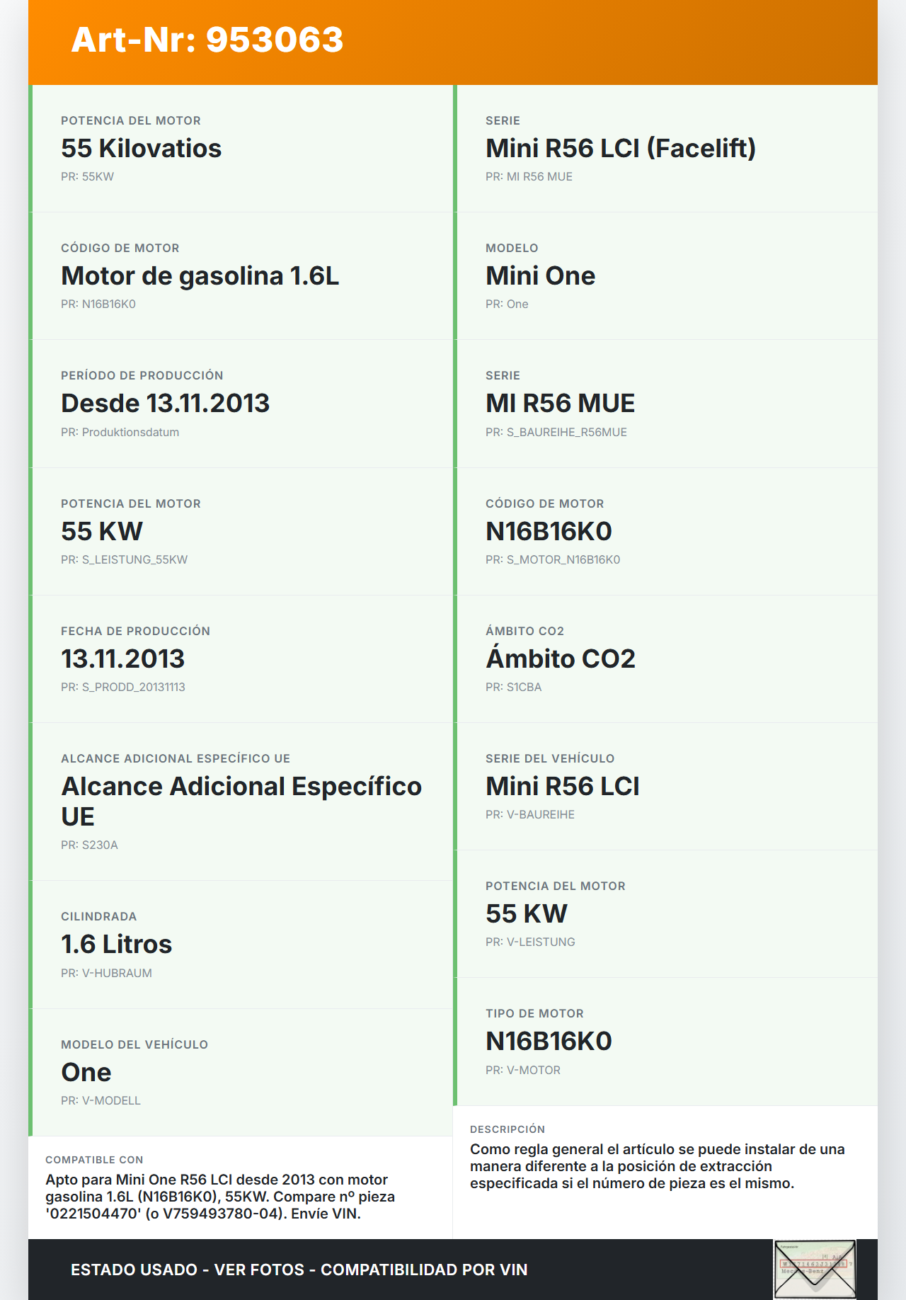Click the envelope thumbnail in footer
The width and height of the screenshot is (906, 1300).
(x=815, y=1269)
